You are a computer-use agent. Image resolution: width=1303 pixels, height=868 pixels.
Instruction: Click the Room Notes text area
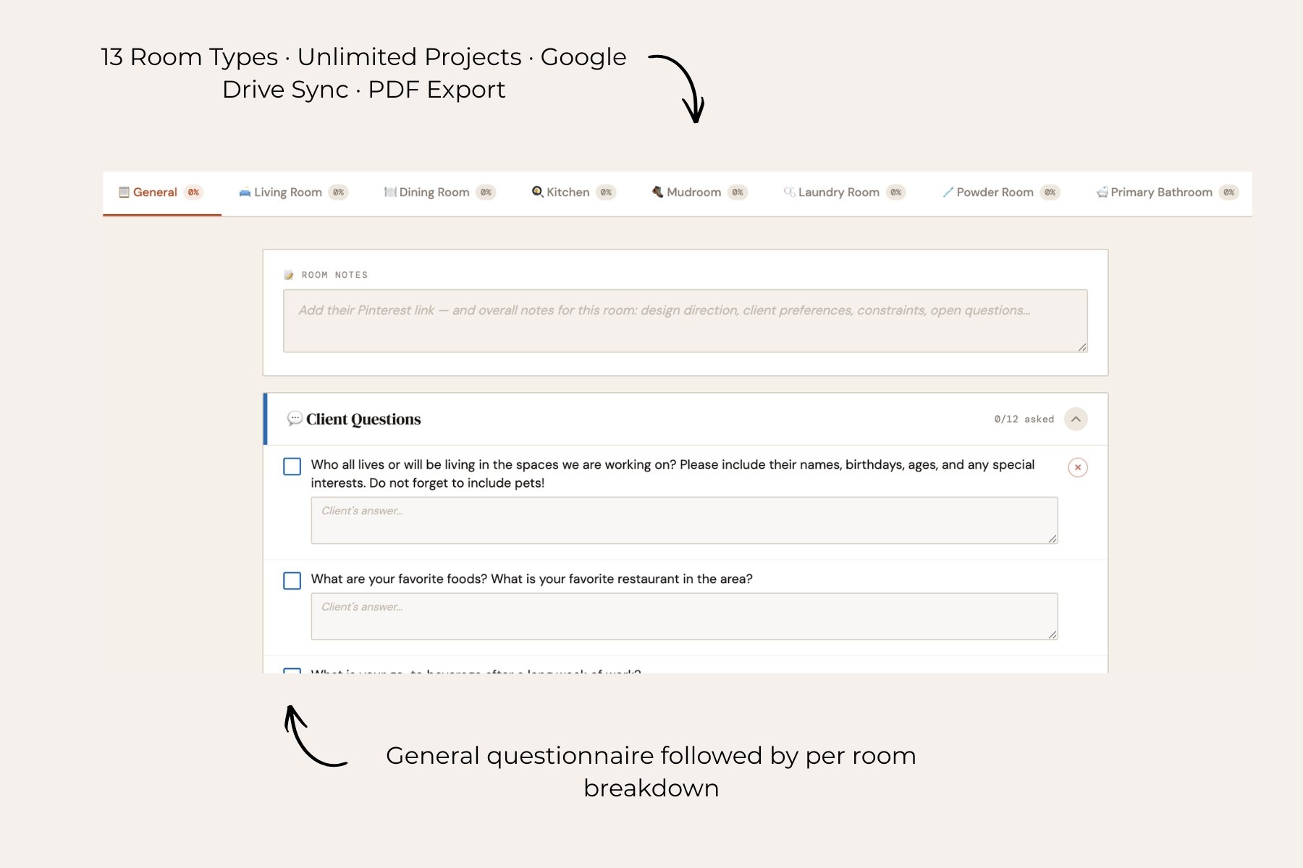[685, 321]
